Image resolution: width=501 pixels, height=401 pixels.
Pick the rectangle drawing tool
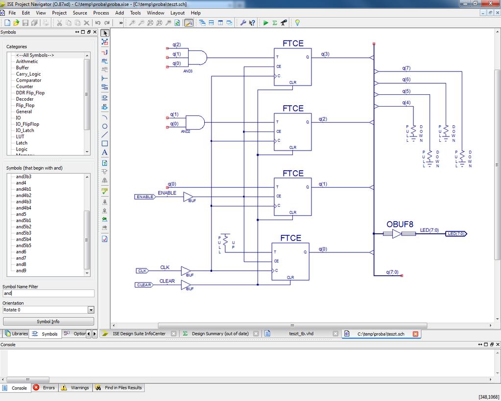pos(105,144)
